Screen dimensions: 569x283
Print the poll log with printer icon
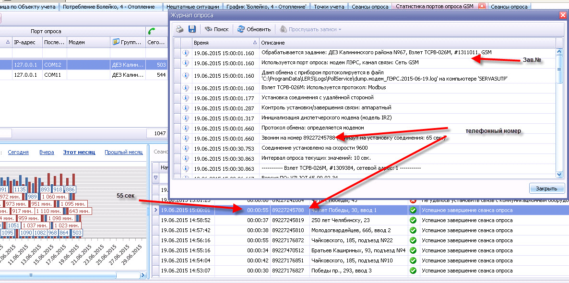(x=180, y=29)
